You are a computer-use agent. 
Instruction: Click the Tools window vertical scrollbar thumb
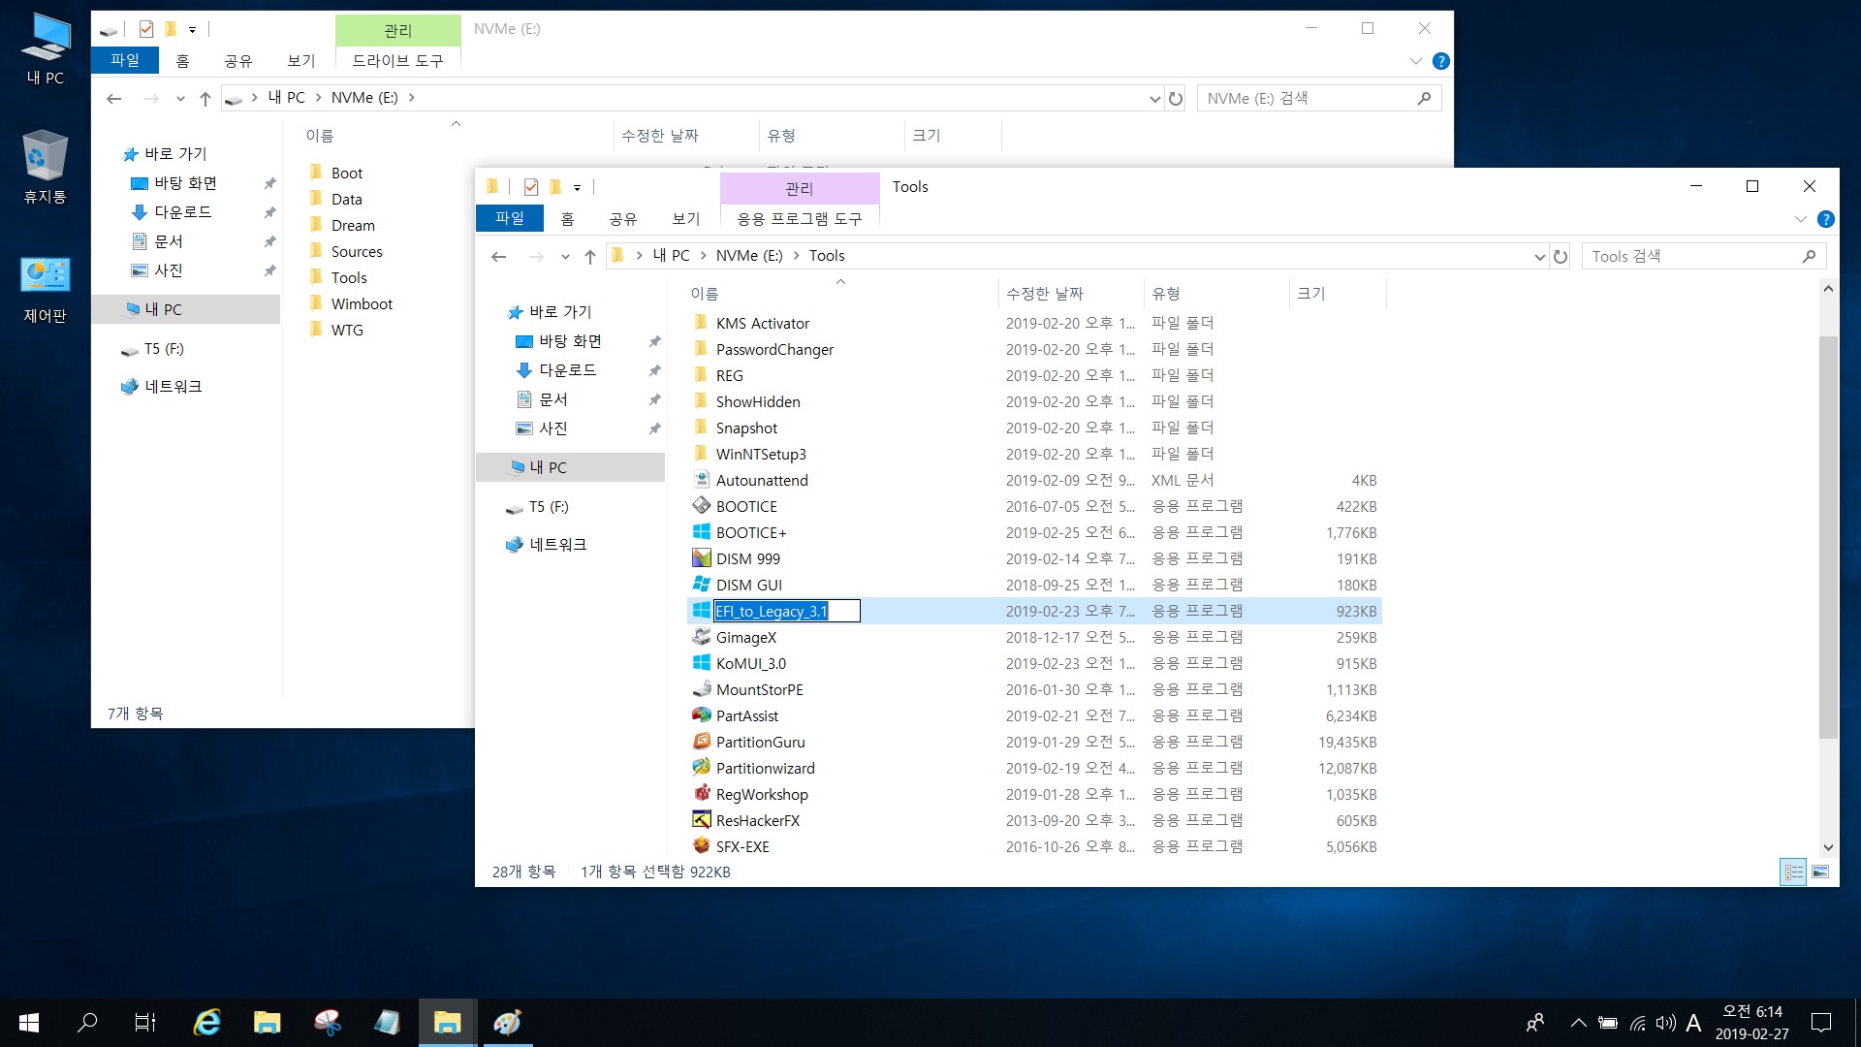coord(1828,538)
